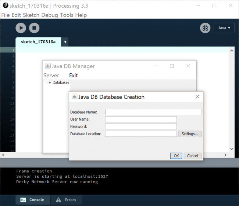Switch to the Console tab
The image size is (239, 206).
click(33, 200)
